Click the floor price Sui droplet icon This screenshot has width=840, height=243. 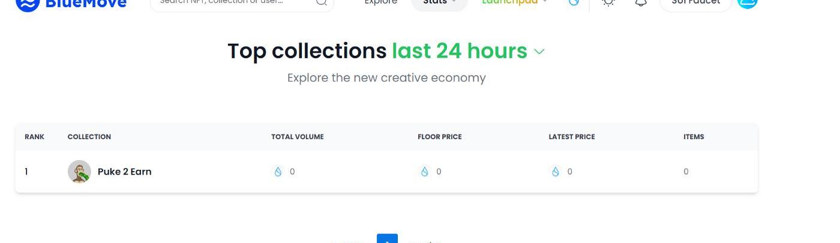[425, 172]
